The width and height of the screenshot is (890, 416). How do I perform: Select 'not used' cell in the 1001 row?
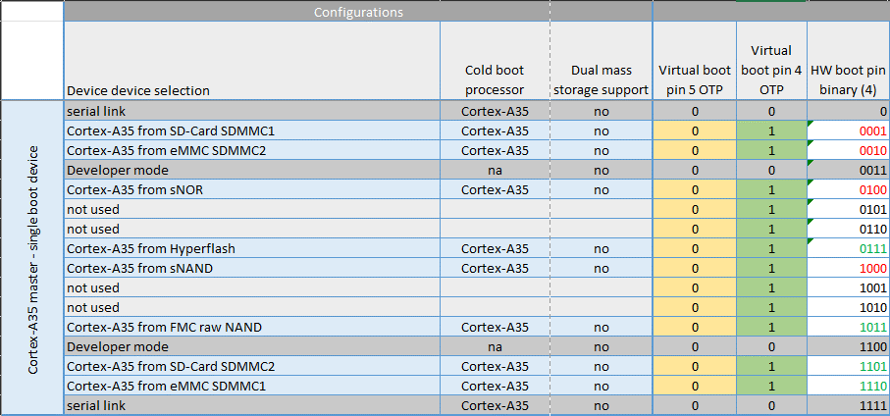[252, 287]
